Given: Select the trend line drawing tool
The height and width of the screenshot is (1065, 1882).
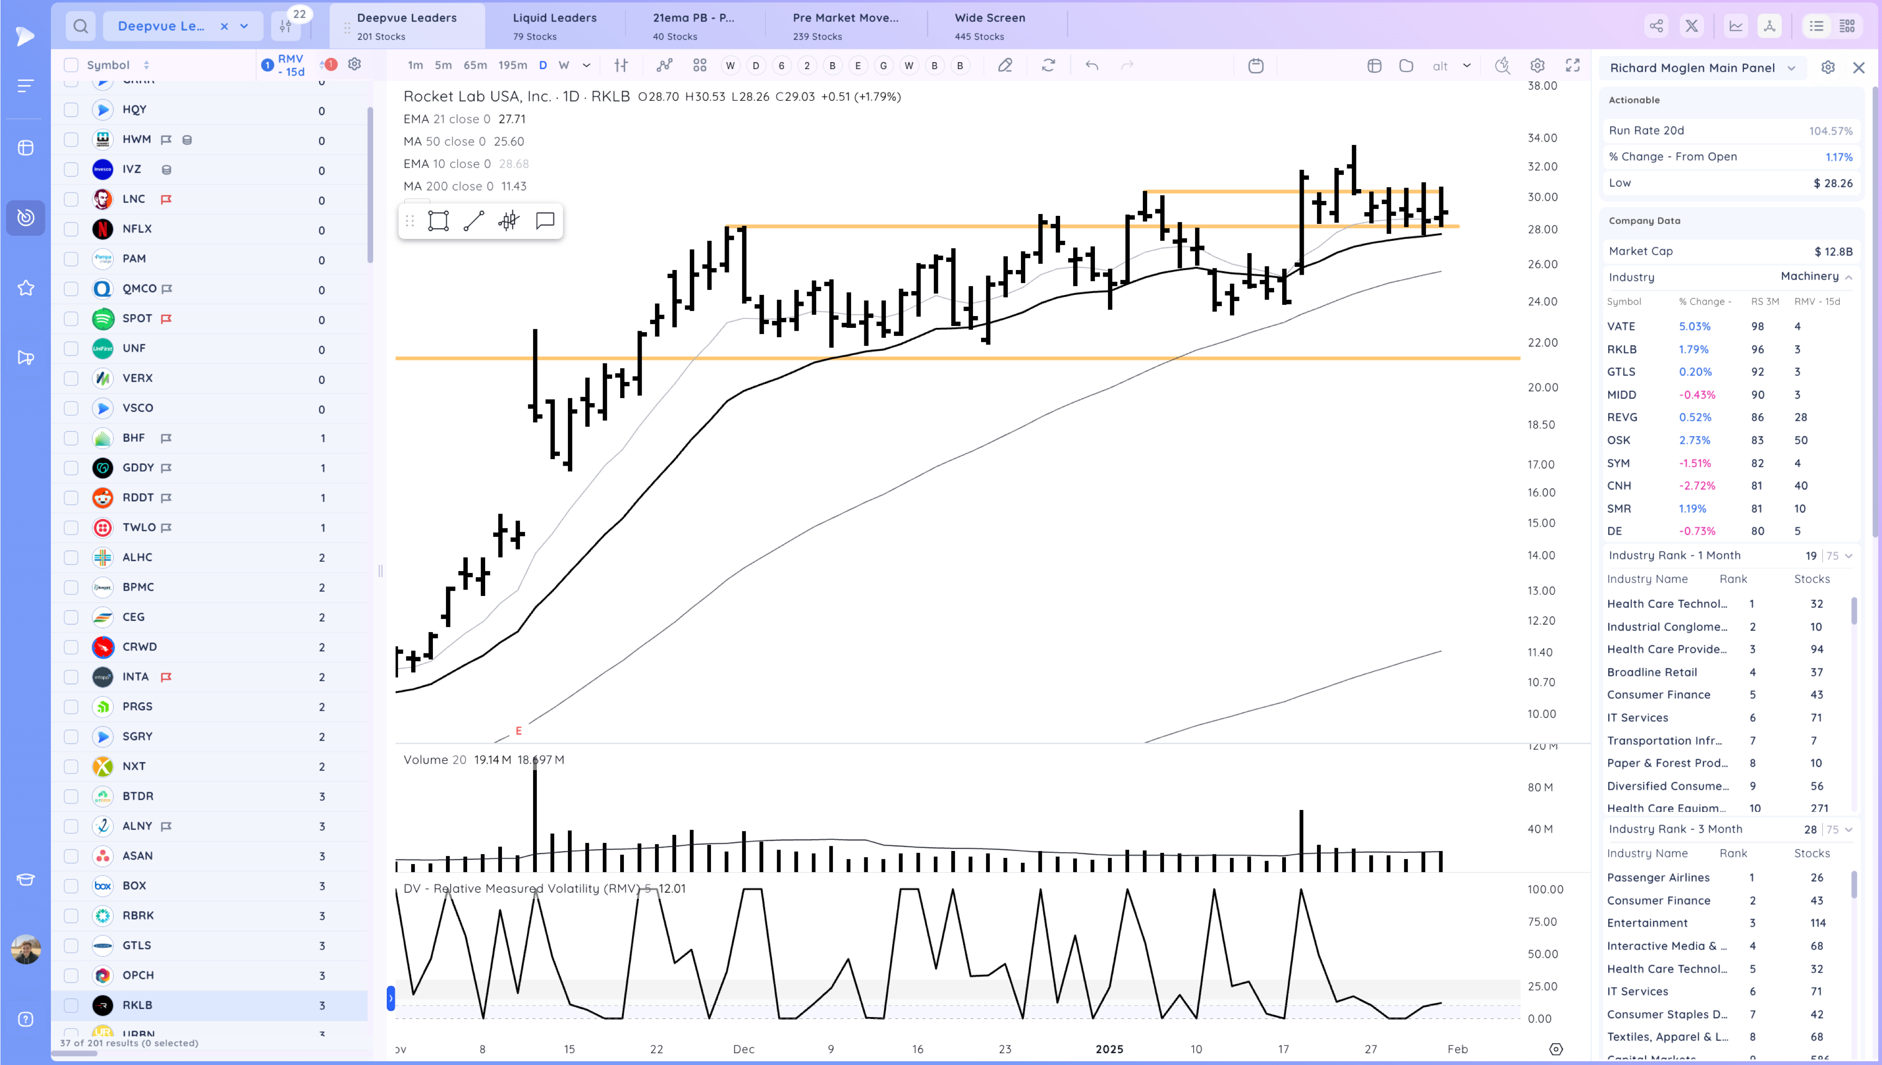Looking at the screenshot, I should pyautogui.click(x=473, y=221).
